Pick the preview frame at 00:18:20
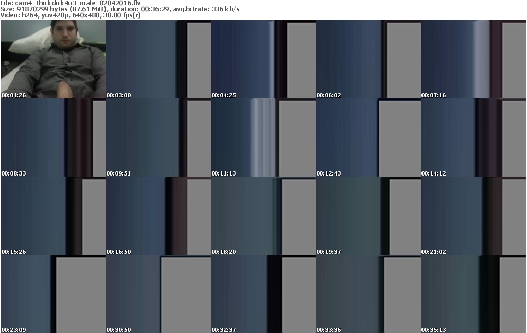The width and height of the screenshot is (527, 333). click(263, 216)
